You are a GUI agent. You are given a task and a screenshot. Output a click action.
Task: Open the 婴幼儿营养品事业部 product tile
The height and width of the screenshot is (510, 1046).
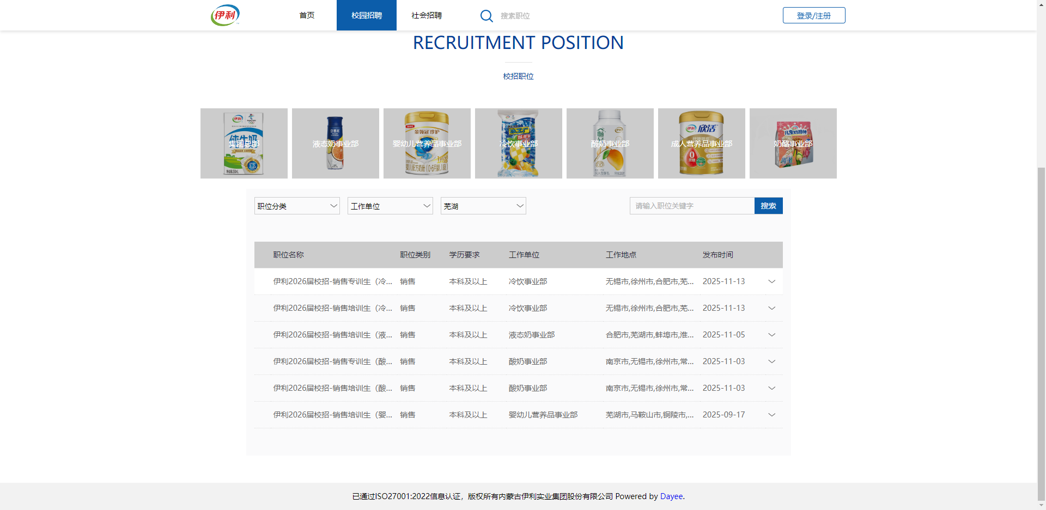tap(427, 143)
